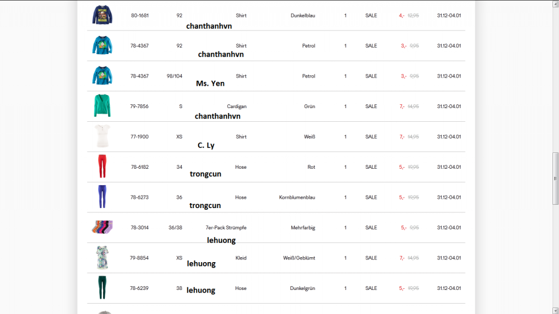
Task: Click article number 79-7856
Action: coord(139,106)
